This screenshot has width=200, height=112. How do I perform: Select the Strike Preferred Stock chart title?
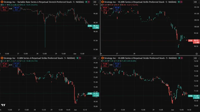click(39, 58)
